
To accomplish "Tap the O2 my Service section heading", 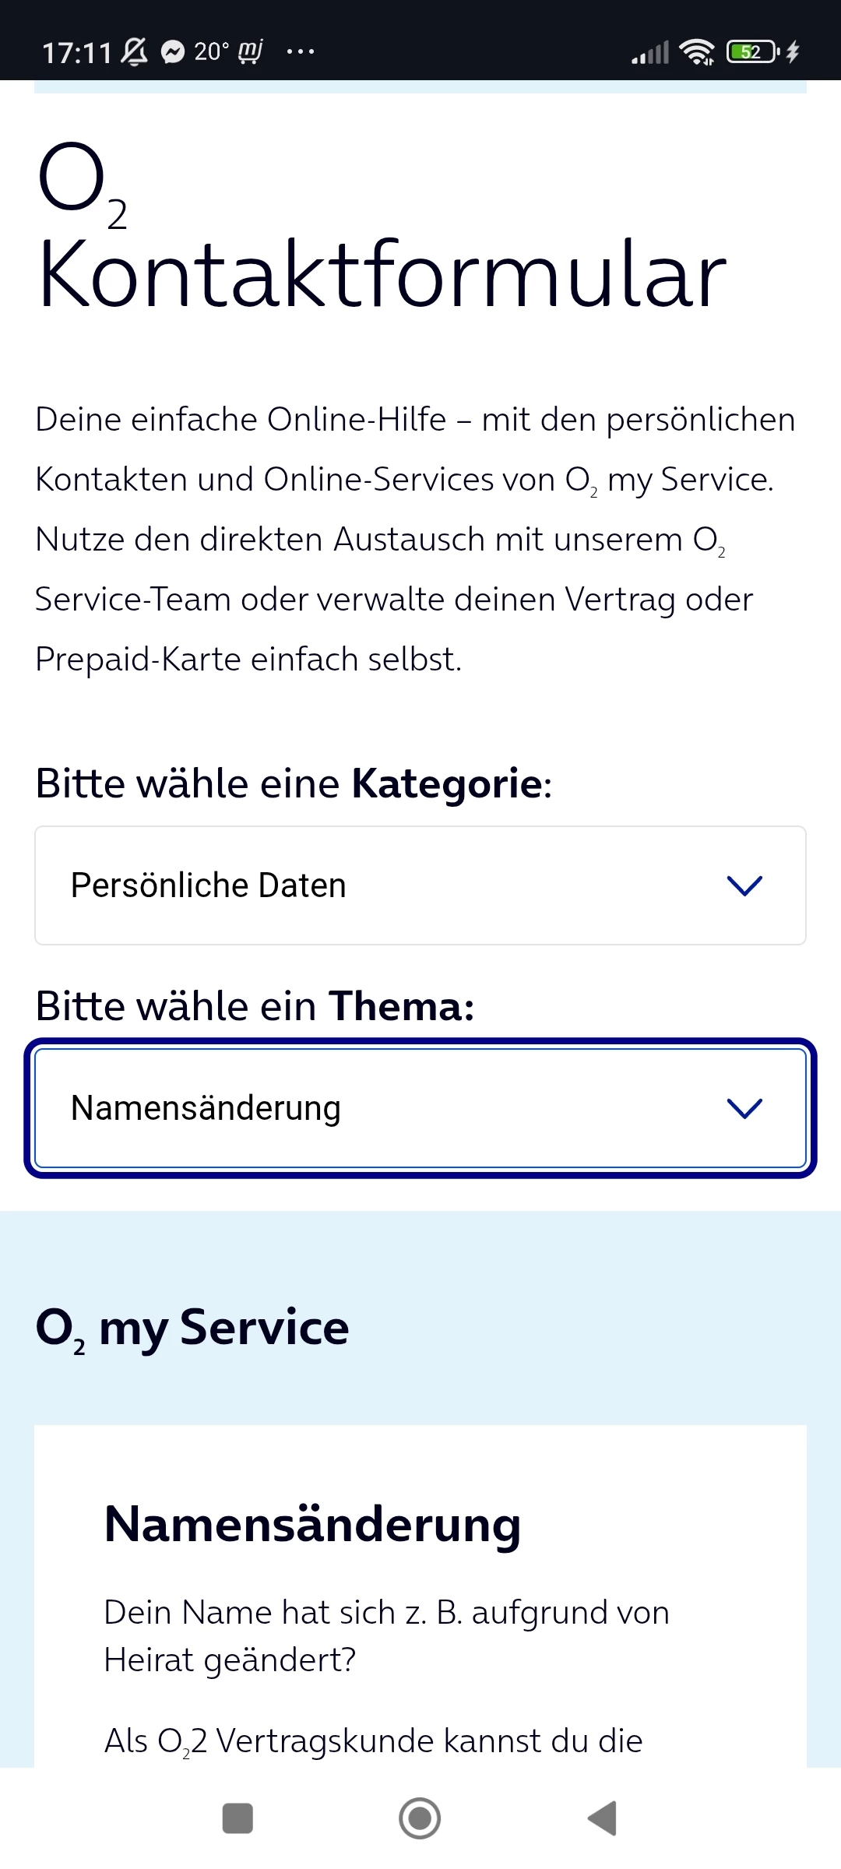I will point(192,1328).
